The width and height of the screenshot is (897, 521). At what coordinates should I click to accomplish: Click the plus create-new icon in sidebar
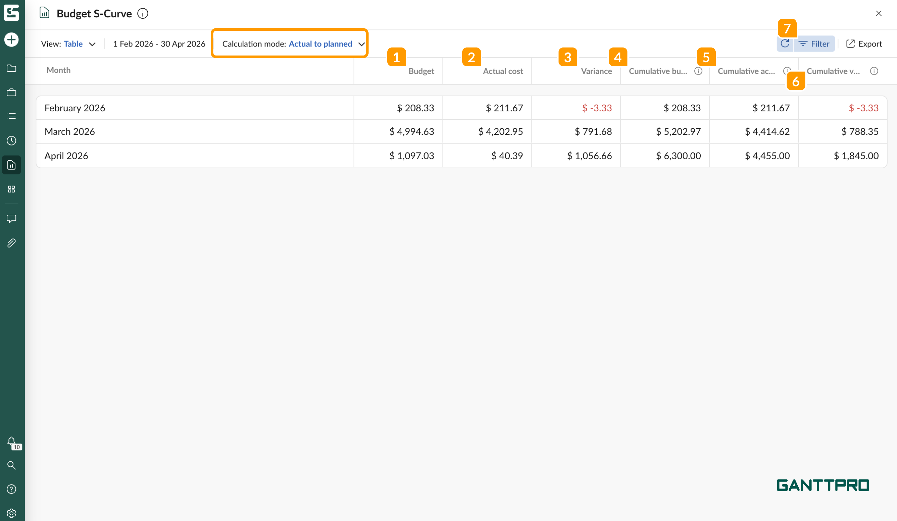(x=11, y=39)
